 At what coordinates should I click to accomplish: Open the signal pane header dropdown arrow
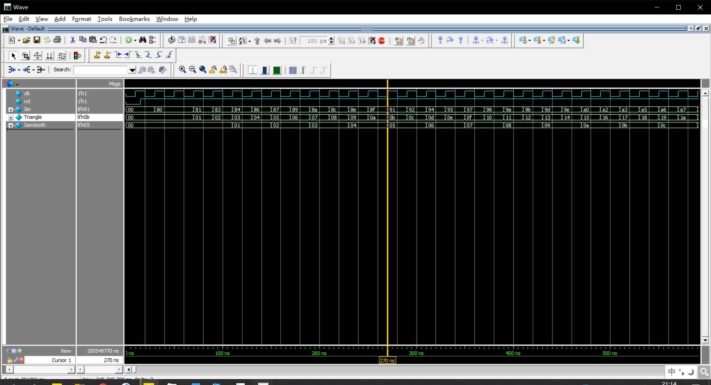17,85
